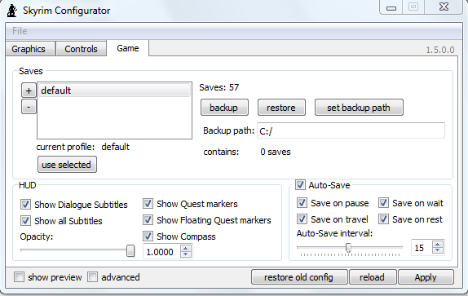
Task: Decrease auto-save interval with down arrow
Action: 438,250
